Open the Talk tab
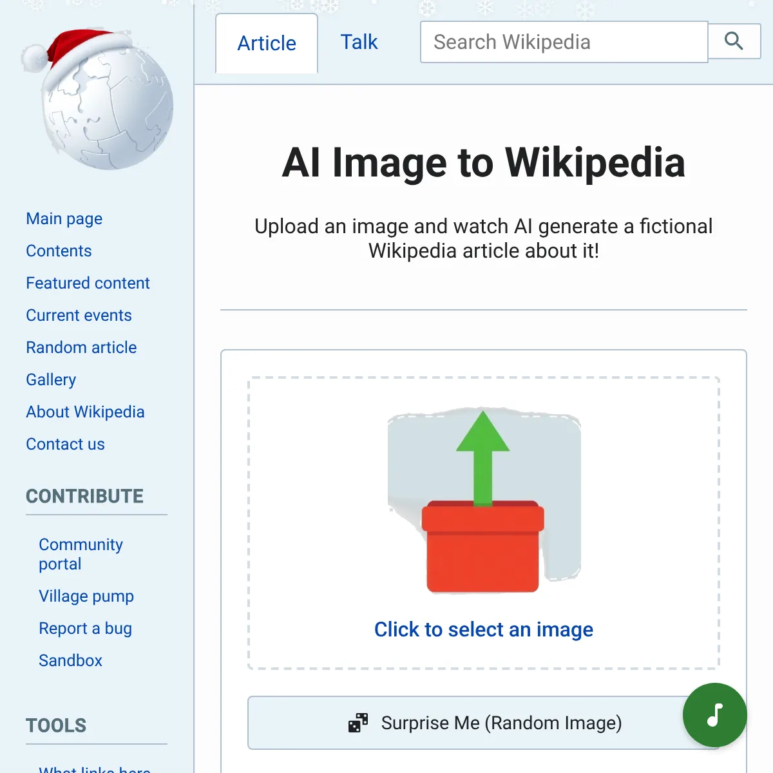 coord(359,42)
